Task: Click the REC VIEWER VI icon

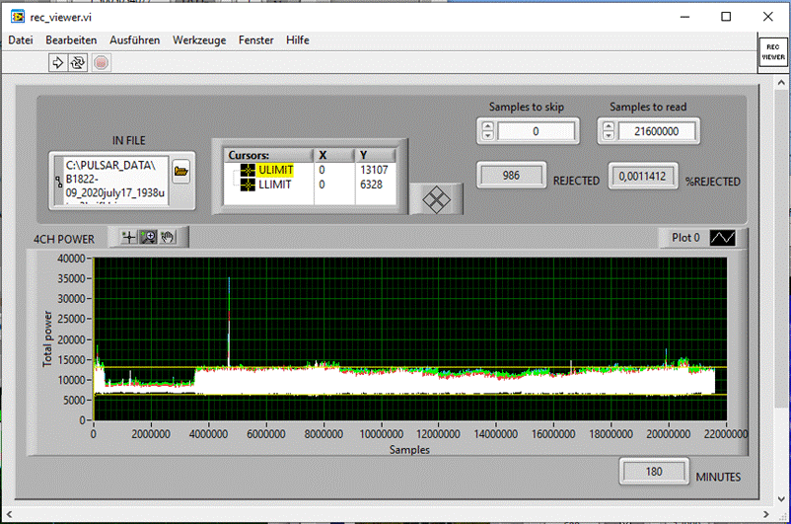Action: click(x=773, y=51)
